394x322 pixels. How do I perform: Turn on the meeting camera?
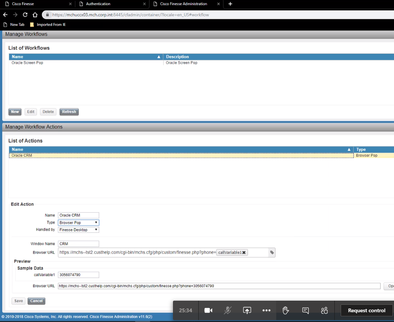(208, 311)
